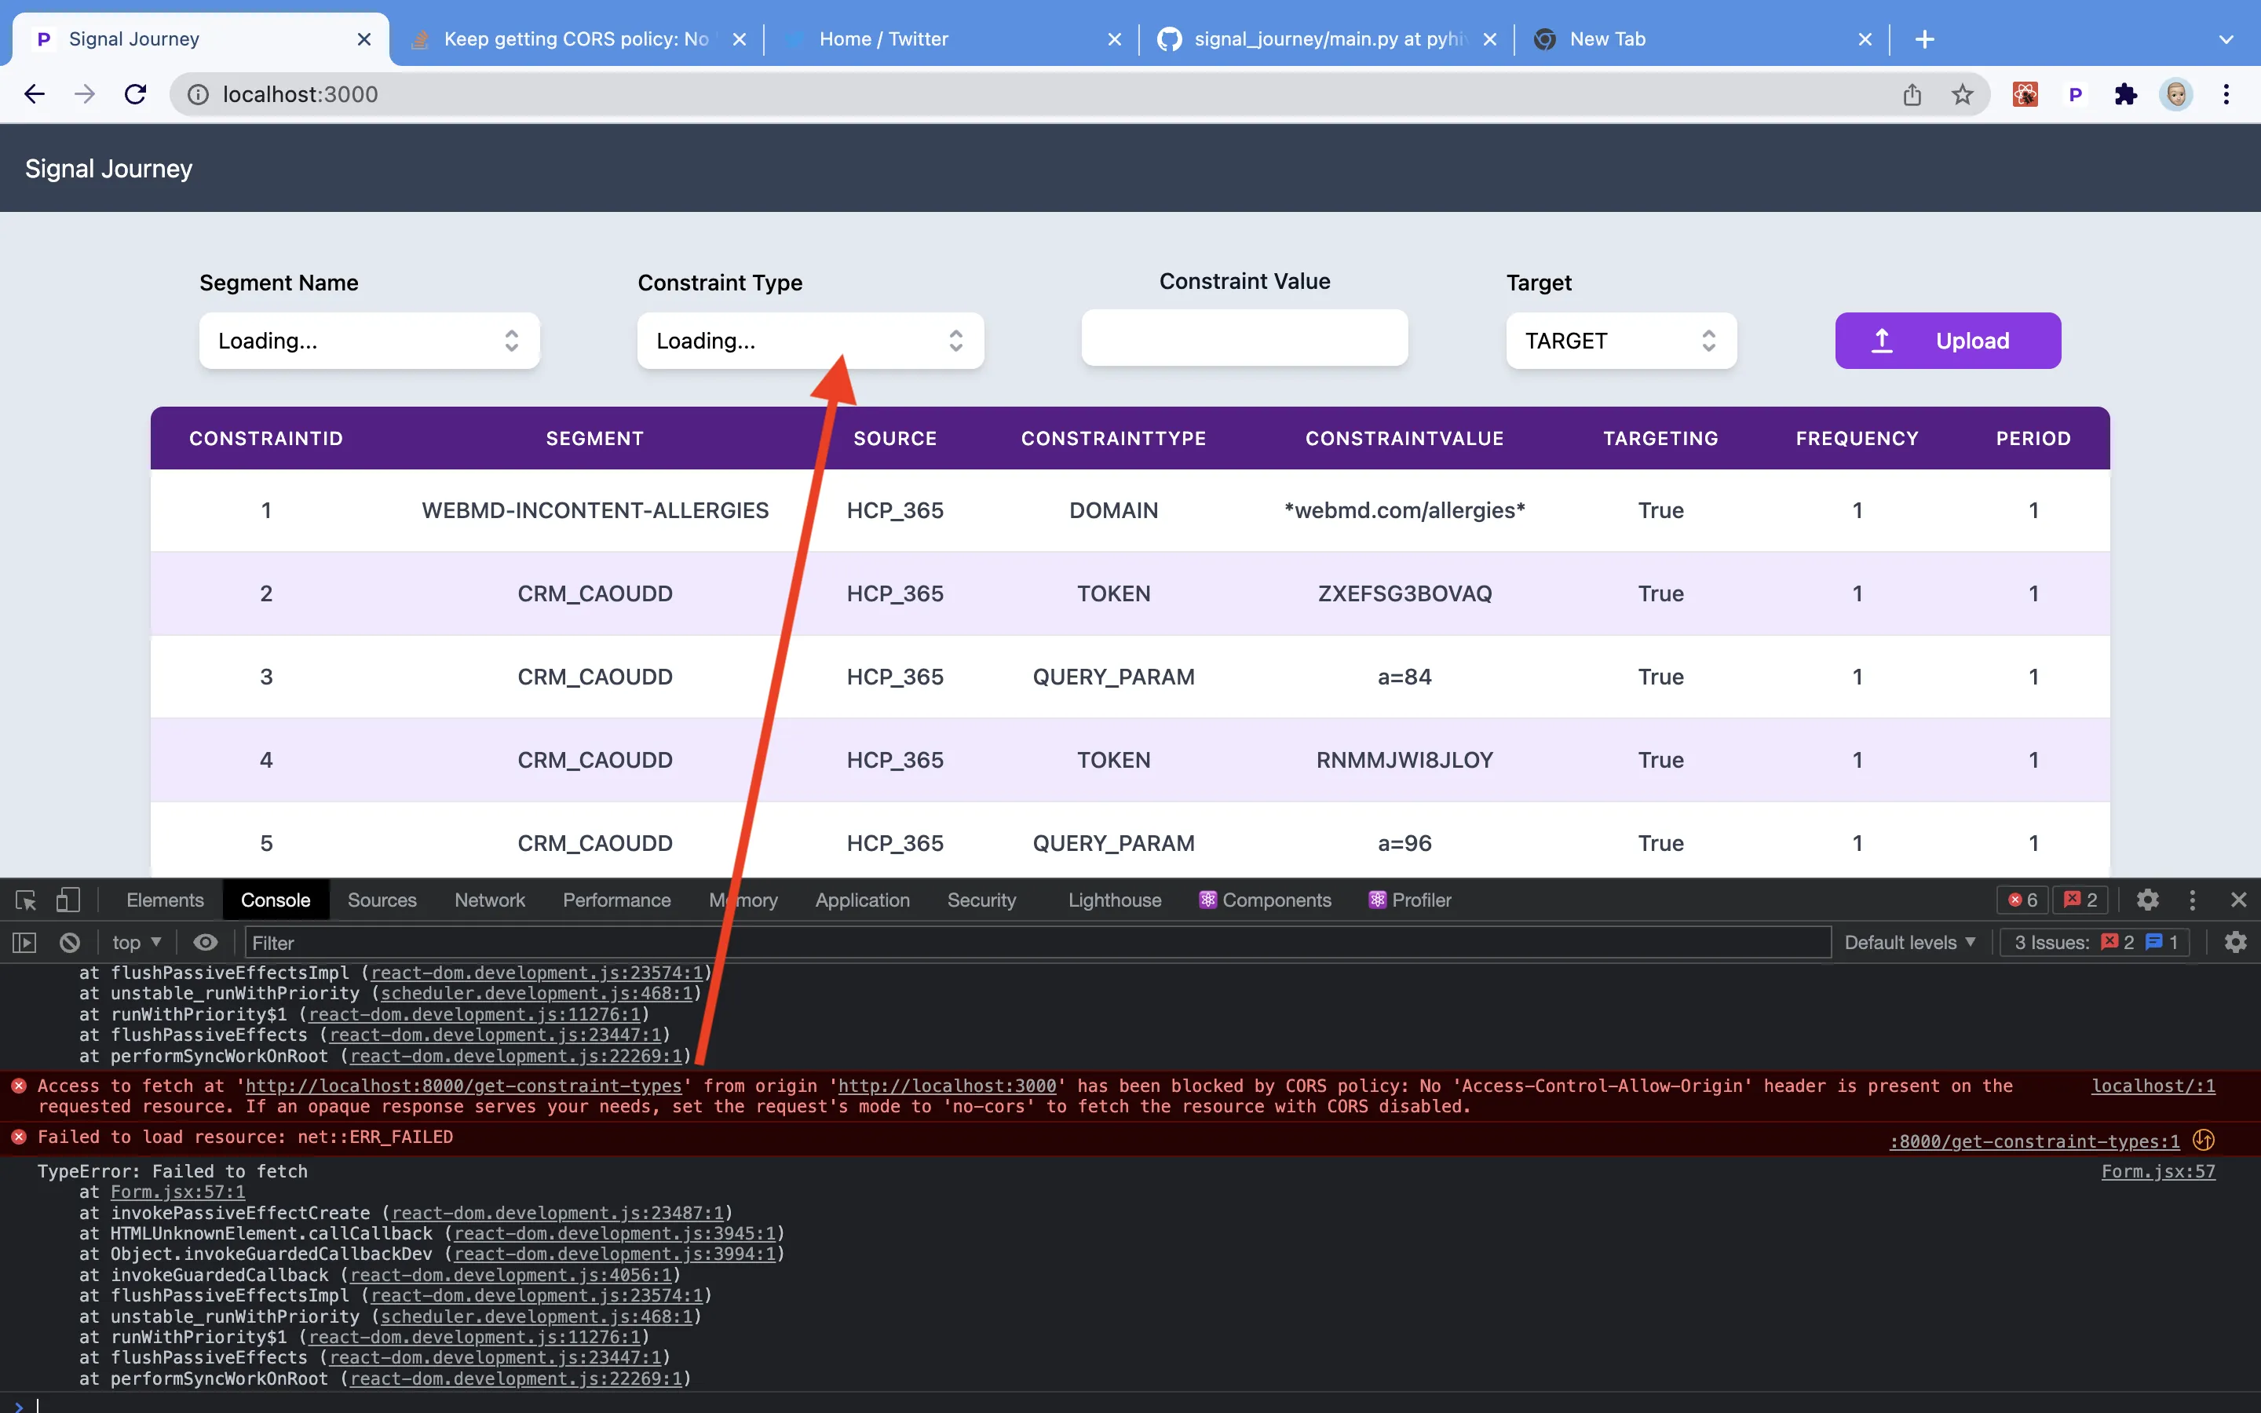Open the Chrome extensions puzzle icon

[x=2125, y=94]
